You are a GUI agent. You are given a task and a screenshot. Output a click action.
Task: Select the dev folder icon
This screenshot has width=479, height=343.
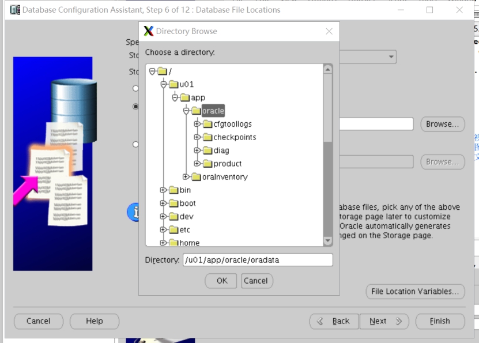tap(174, 216)
